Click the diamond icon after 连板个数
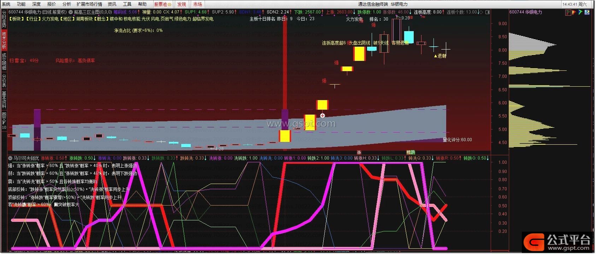596x254 pixels. (480, 12)
